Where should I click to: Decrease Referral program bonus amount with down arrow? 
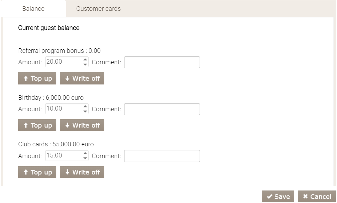(x=85, y=65)
